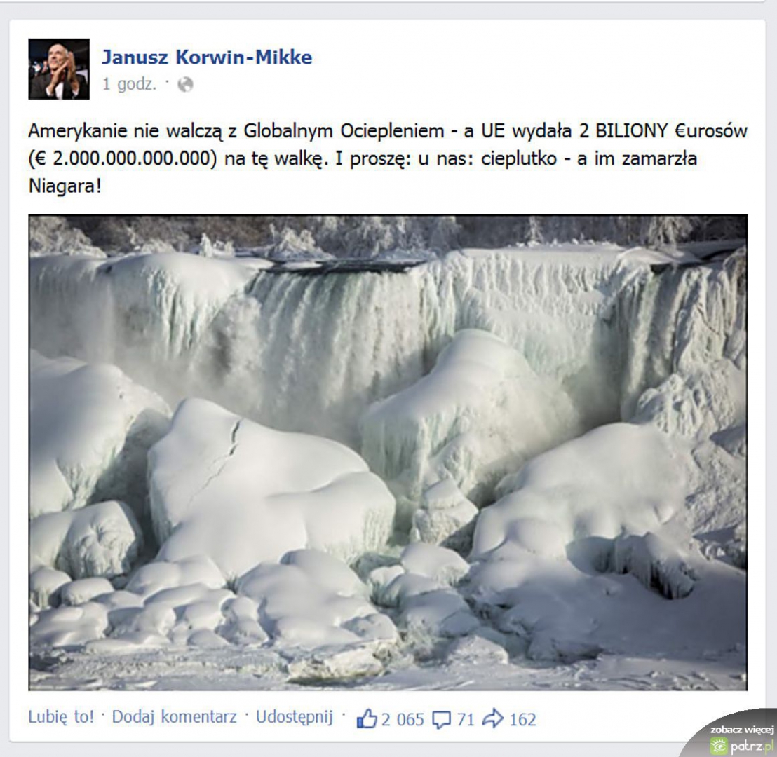Open the patrz.pl site name text
Screen dimensions: 777x757
752,746
